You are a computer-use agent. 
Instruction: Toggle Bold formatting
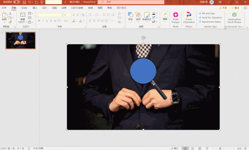click(x=39, y=21)
